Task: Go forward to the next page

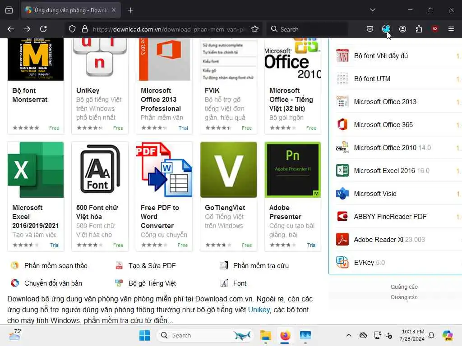Action: click(27, 29)
